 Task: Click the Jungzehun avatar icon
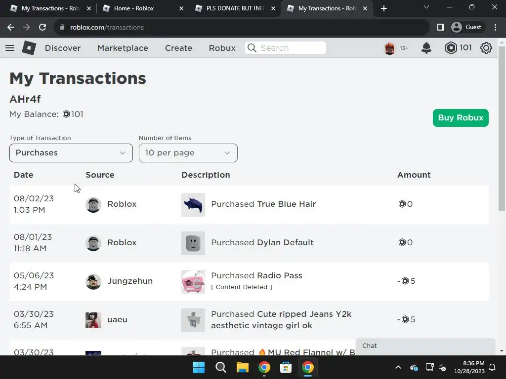(93, 282)
